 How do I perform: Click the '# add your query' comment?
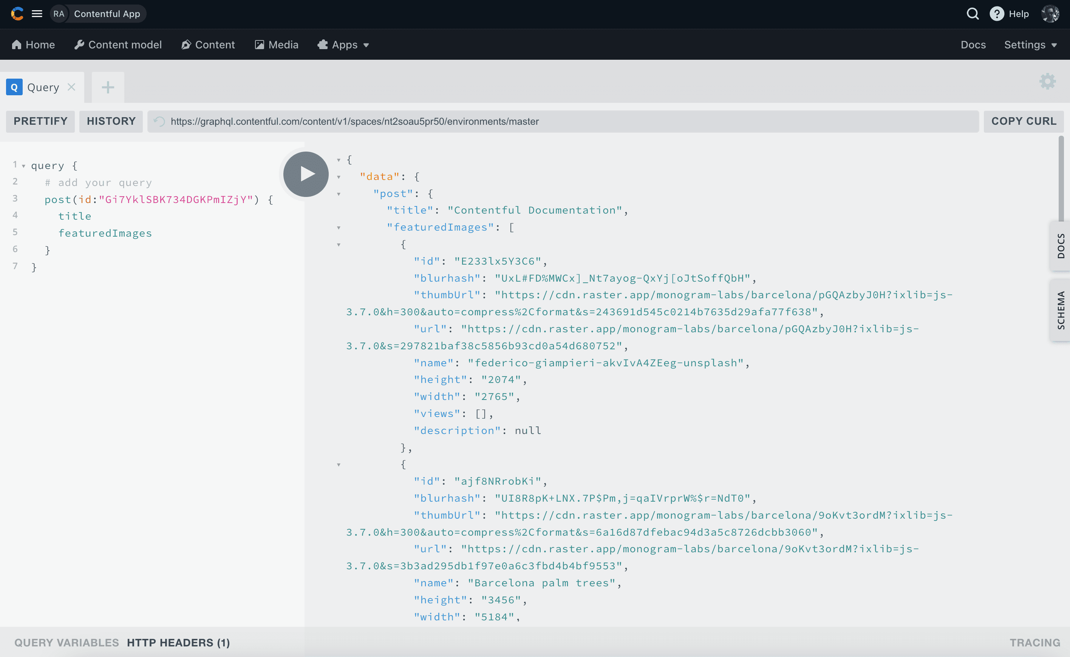click(x=98, y=183)
